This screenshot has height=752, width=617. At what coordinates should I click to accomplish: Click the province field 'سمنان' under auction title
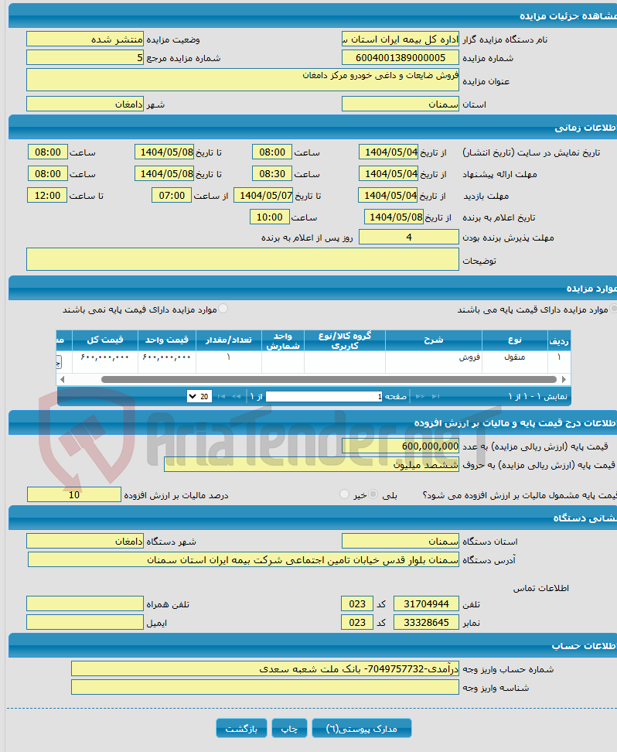click(x=401, y=104)
